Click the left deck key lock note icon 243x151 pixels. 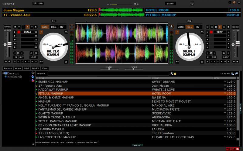pyautogui.click(x=41, y=32)
